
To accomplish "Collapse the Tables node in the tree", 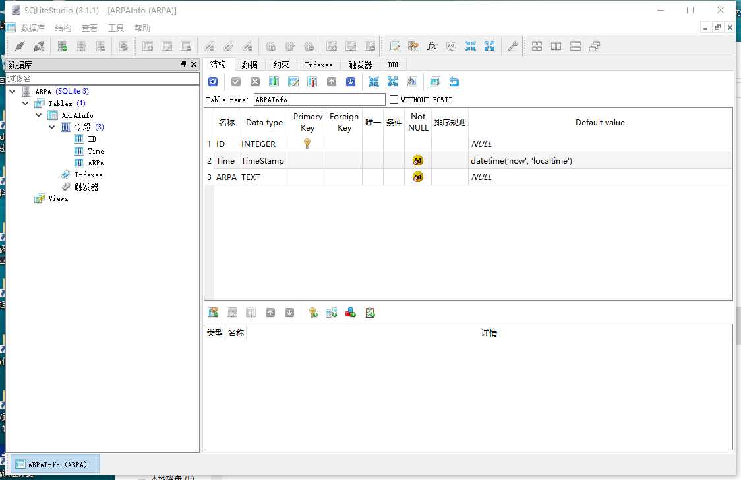I will pos(26,103).
